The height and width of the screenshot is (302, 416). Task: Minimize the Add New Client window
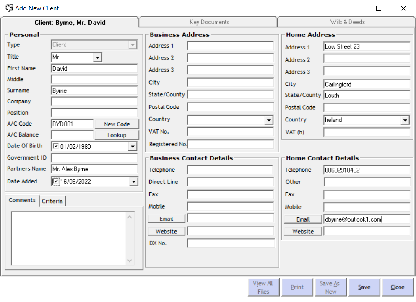(x=354, y=8)
